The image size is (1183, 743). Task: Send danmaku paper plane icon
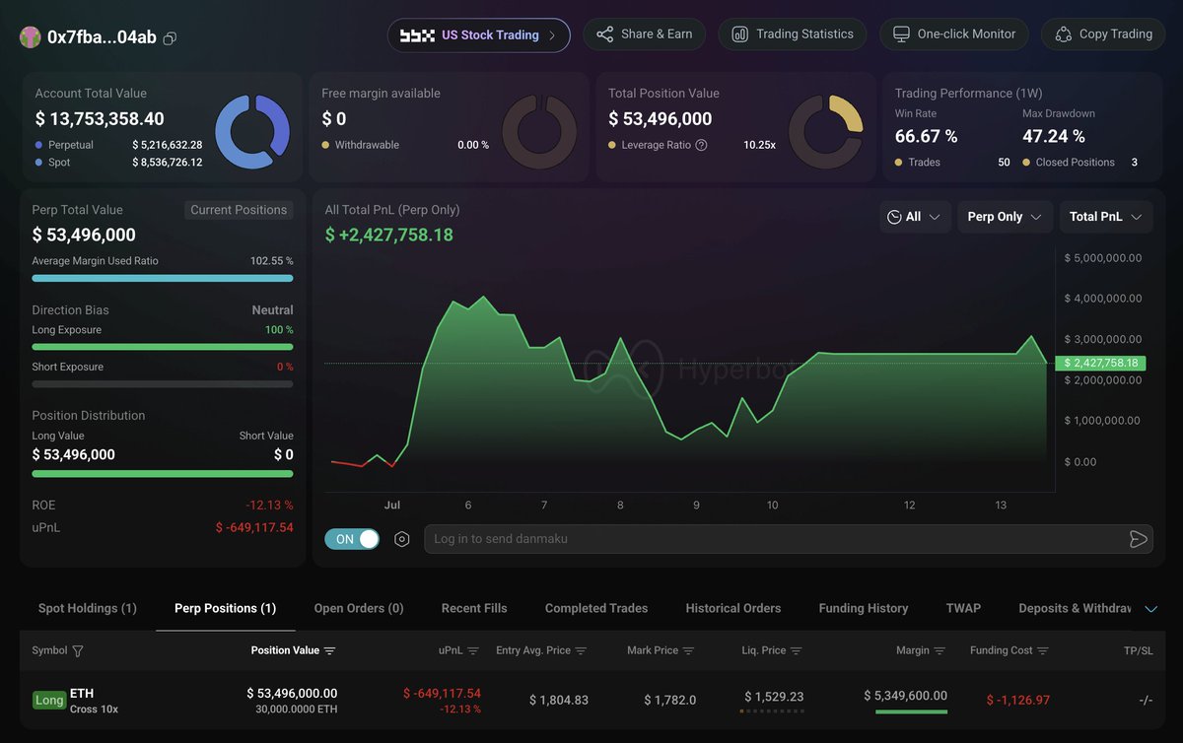[x=1138, y=539]
